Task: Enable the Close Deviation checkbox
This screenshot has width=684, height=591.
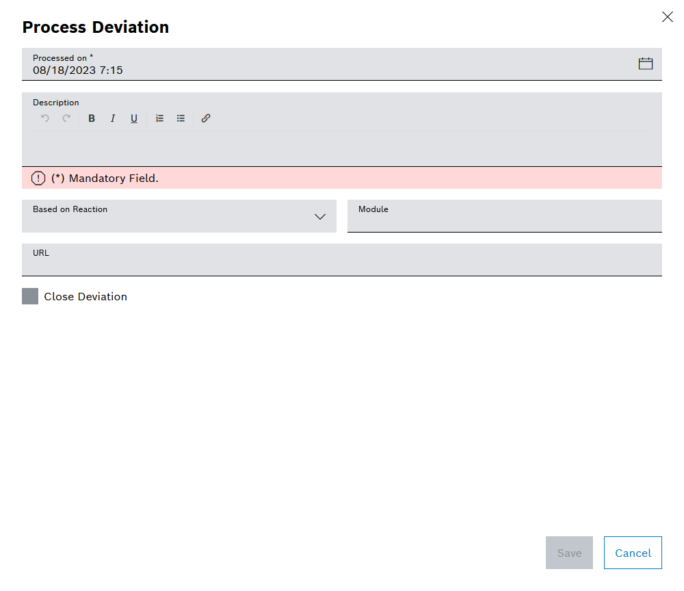Action: coord(29,296)
